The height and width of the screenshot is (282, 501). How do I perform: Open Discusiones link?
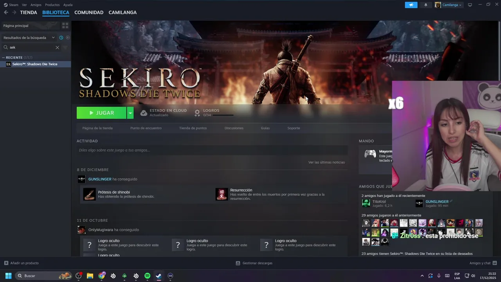coord(234,128)
